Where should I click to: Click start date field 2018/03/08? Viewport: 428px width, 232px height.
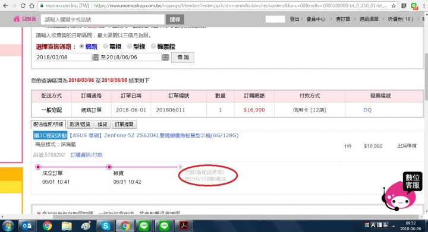pos(64,57)
